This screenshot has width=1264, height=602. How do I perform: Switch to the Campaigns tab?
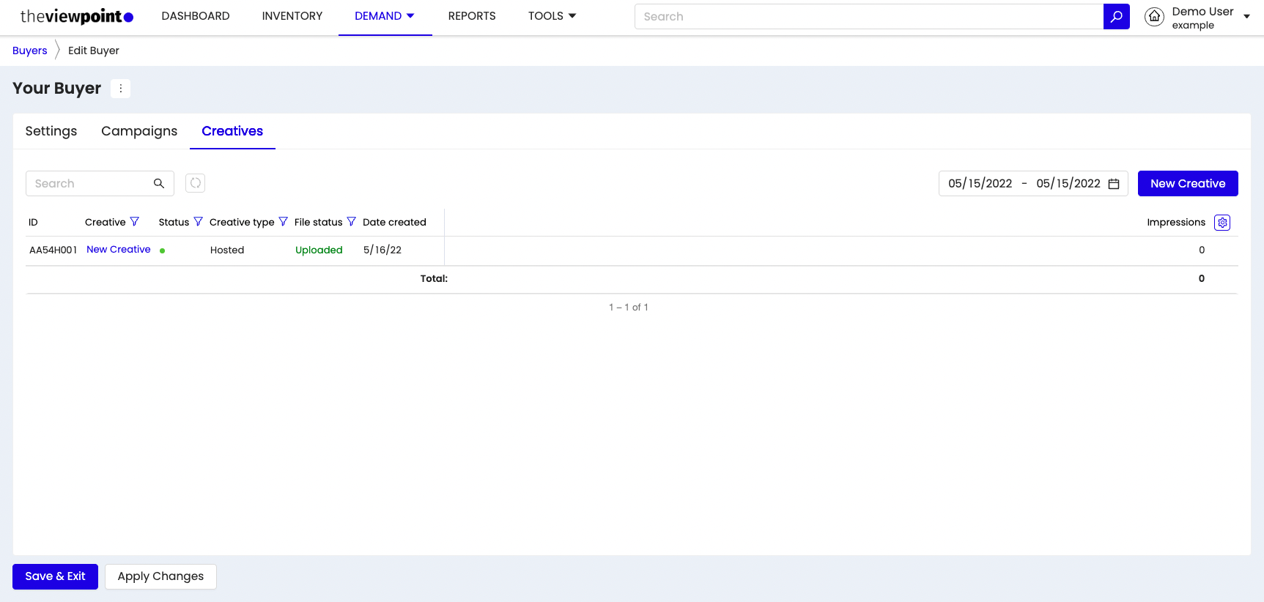point(139,131)
